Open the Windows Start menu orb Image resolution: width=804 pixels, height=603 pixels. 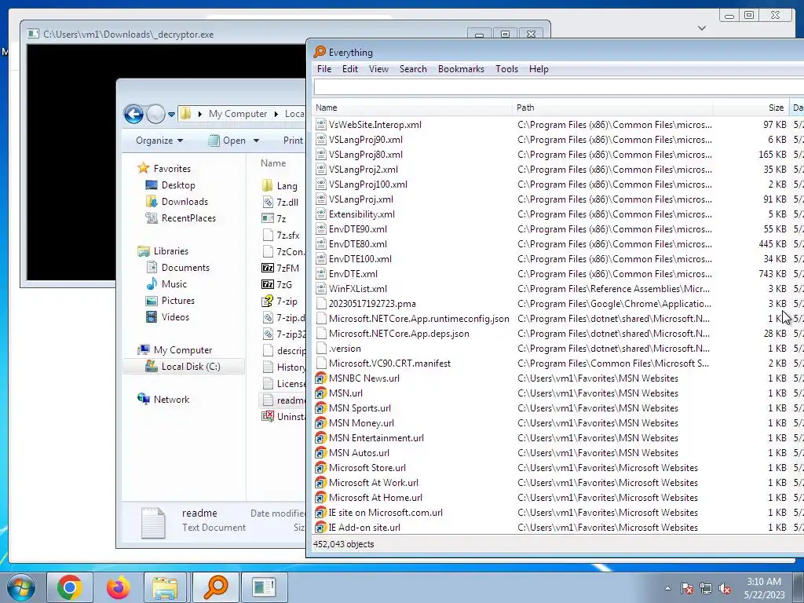20,587
